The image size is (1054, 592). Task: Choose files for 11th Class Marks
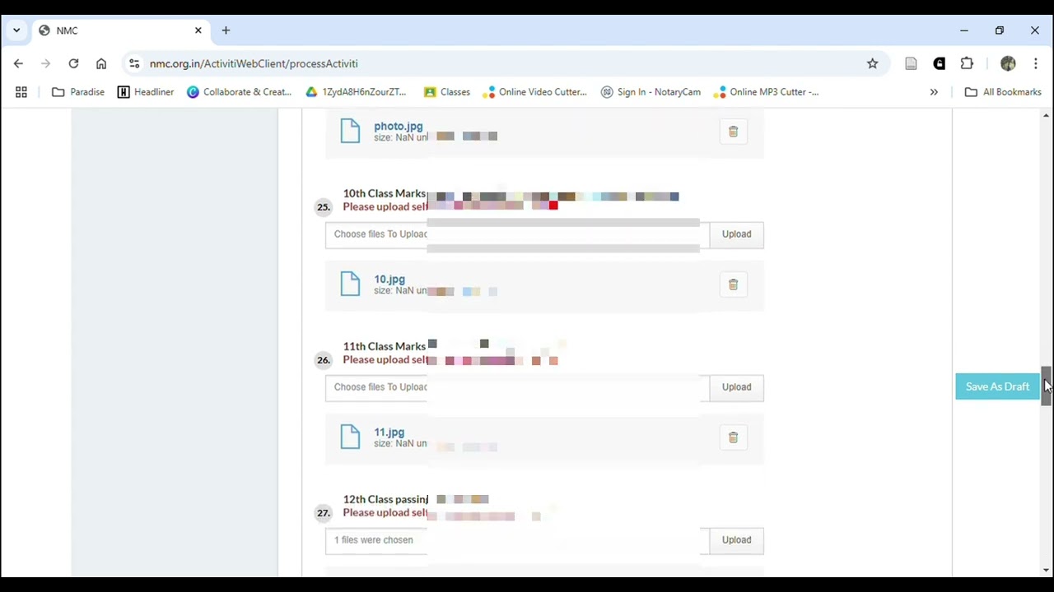point(517,387)
